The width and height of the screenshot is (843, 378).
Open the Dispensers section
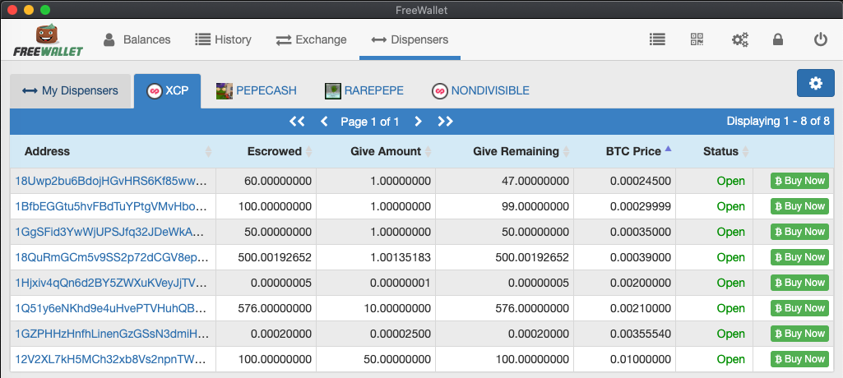(x=410, y=39)
